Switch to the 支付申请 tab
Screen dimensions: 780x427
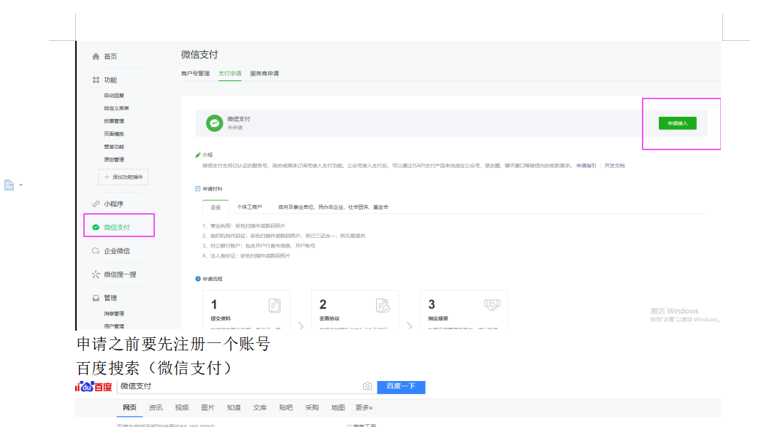pyautogui.click(x=230, y=74)
